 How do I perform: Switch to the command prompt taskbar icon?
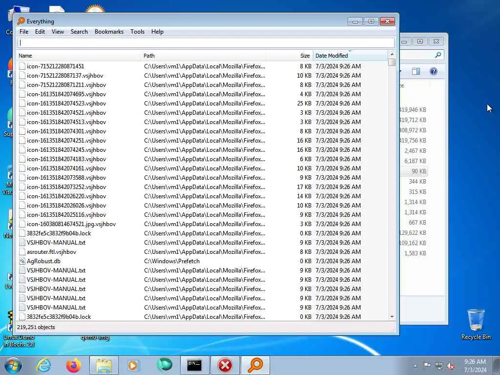click(194, 365)
